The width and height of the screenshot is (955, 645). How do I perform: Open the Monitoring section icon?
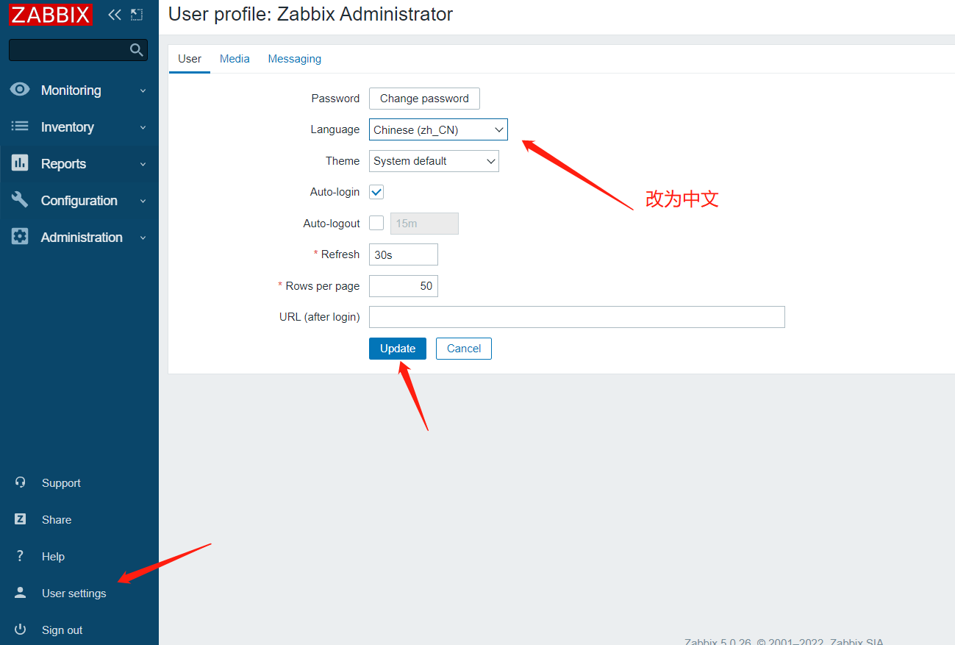pos(20,90)
